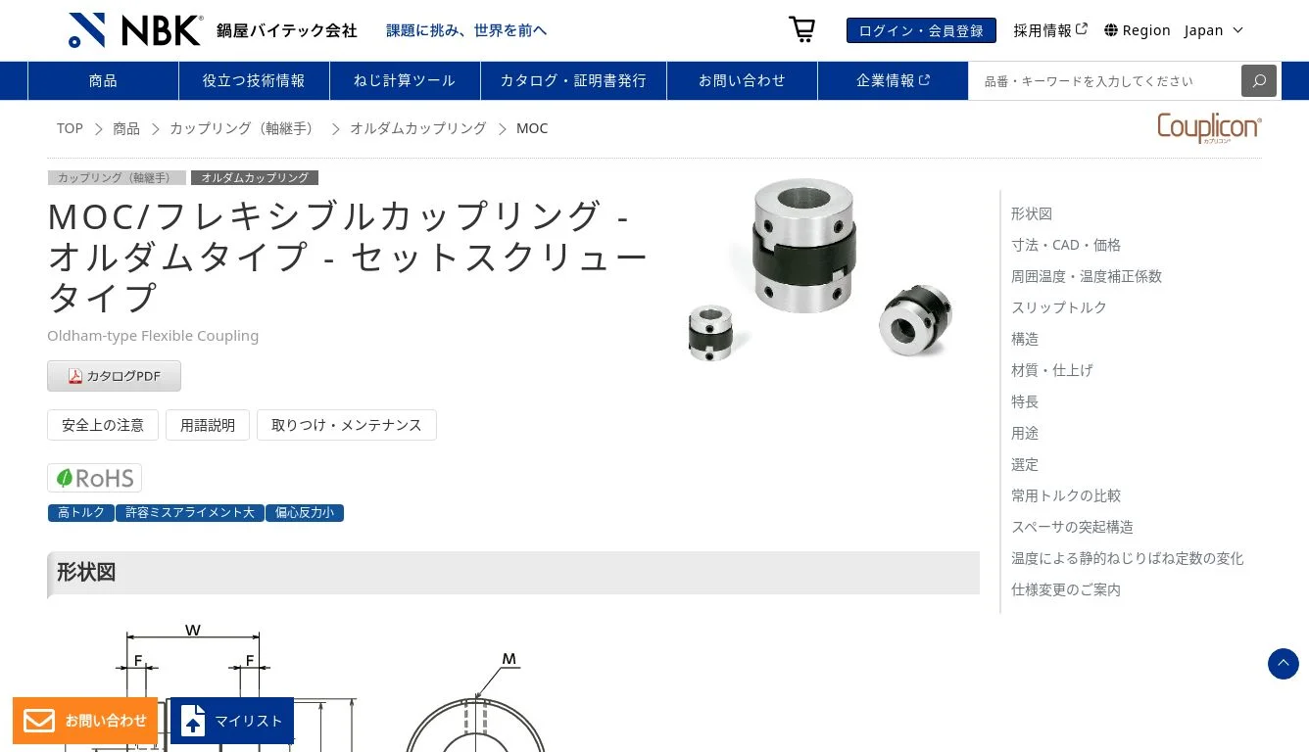Open the shopping cart icon

click(x=802, y=29)
